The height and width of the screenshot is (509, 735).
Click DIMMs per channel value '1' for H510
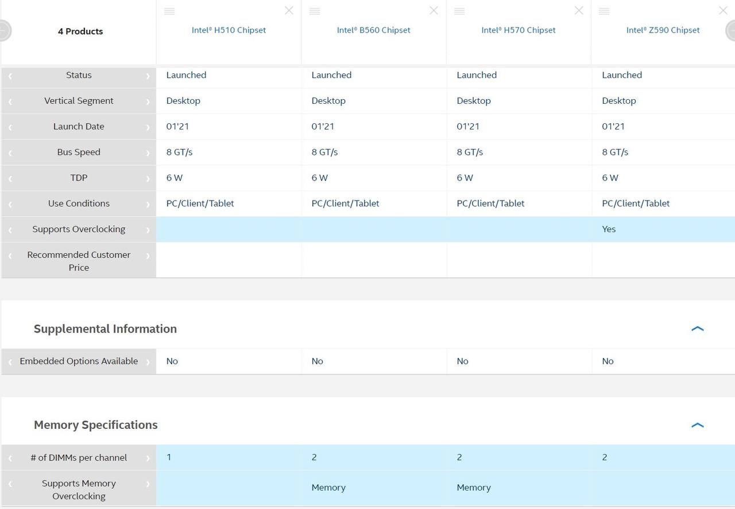169,457
